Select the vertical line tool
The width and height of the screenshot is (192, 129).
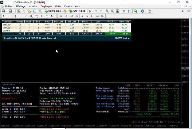(15, 16)
